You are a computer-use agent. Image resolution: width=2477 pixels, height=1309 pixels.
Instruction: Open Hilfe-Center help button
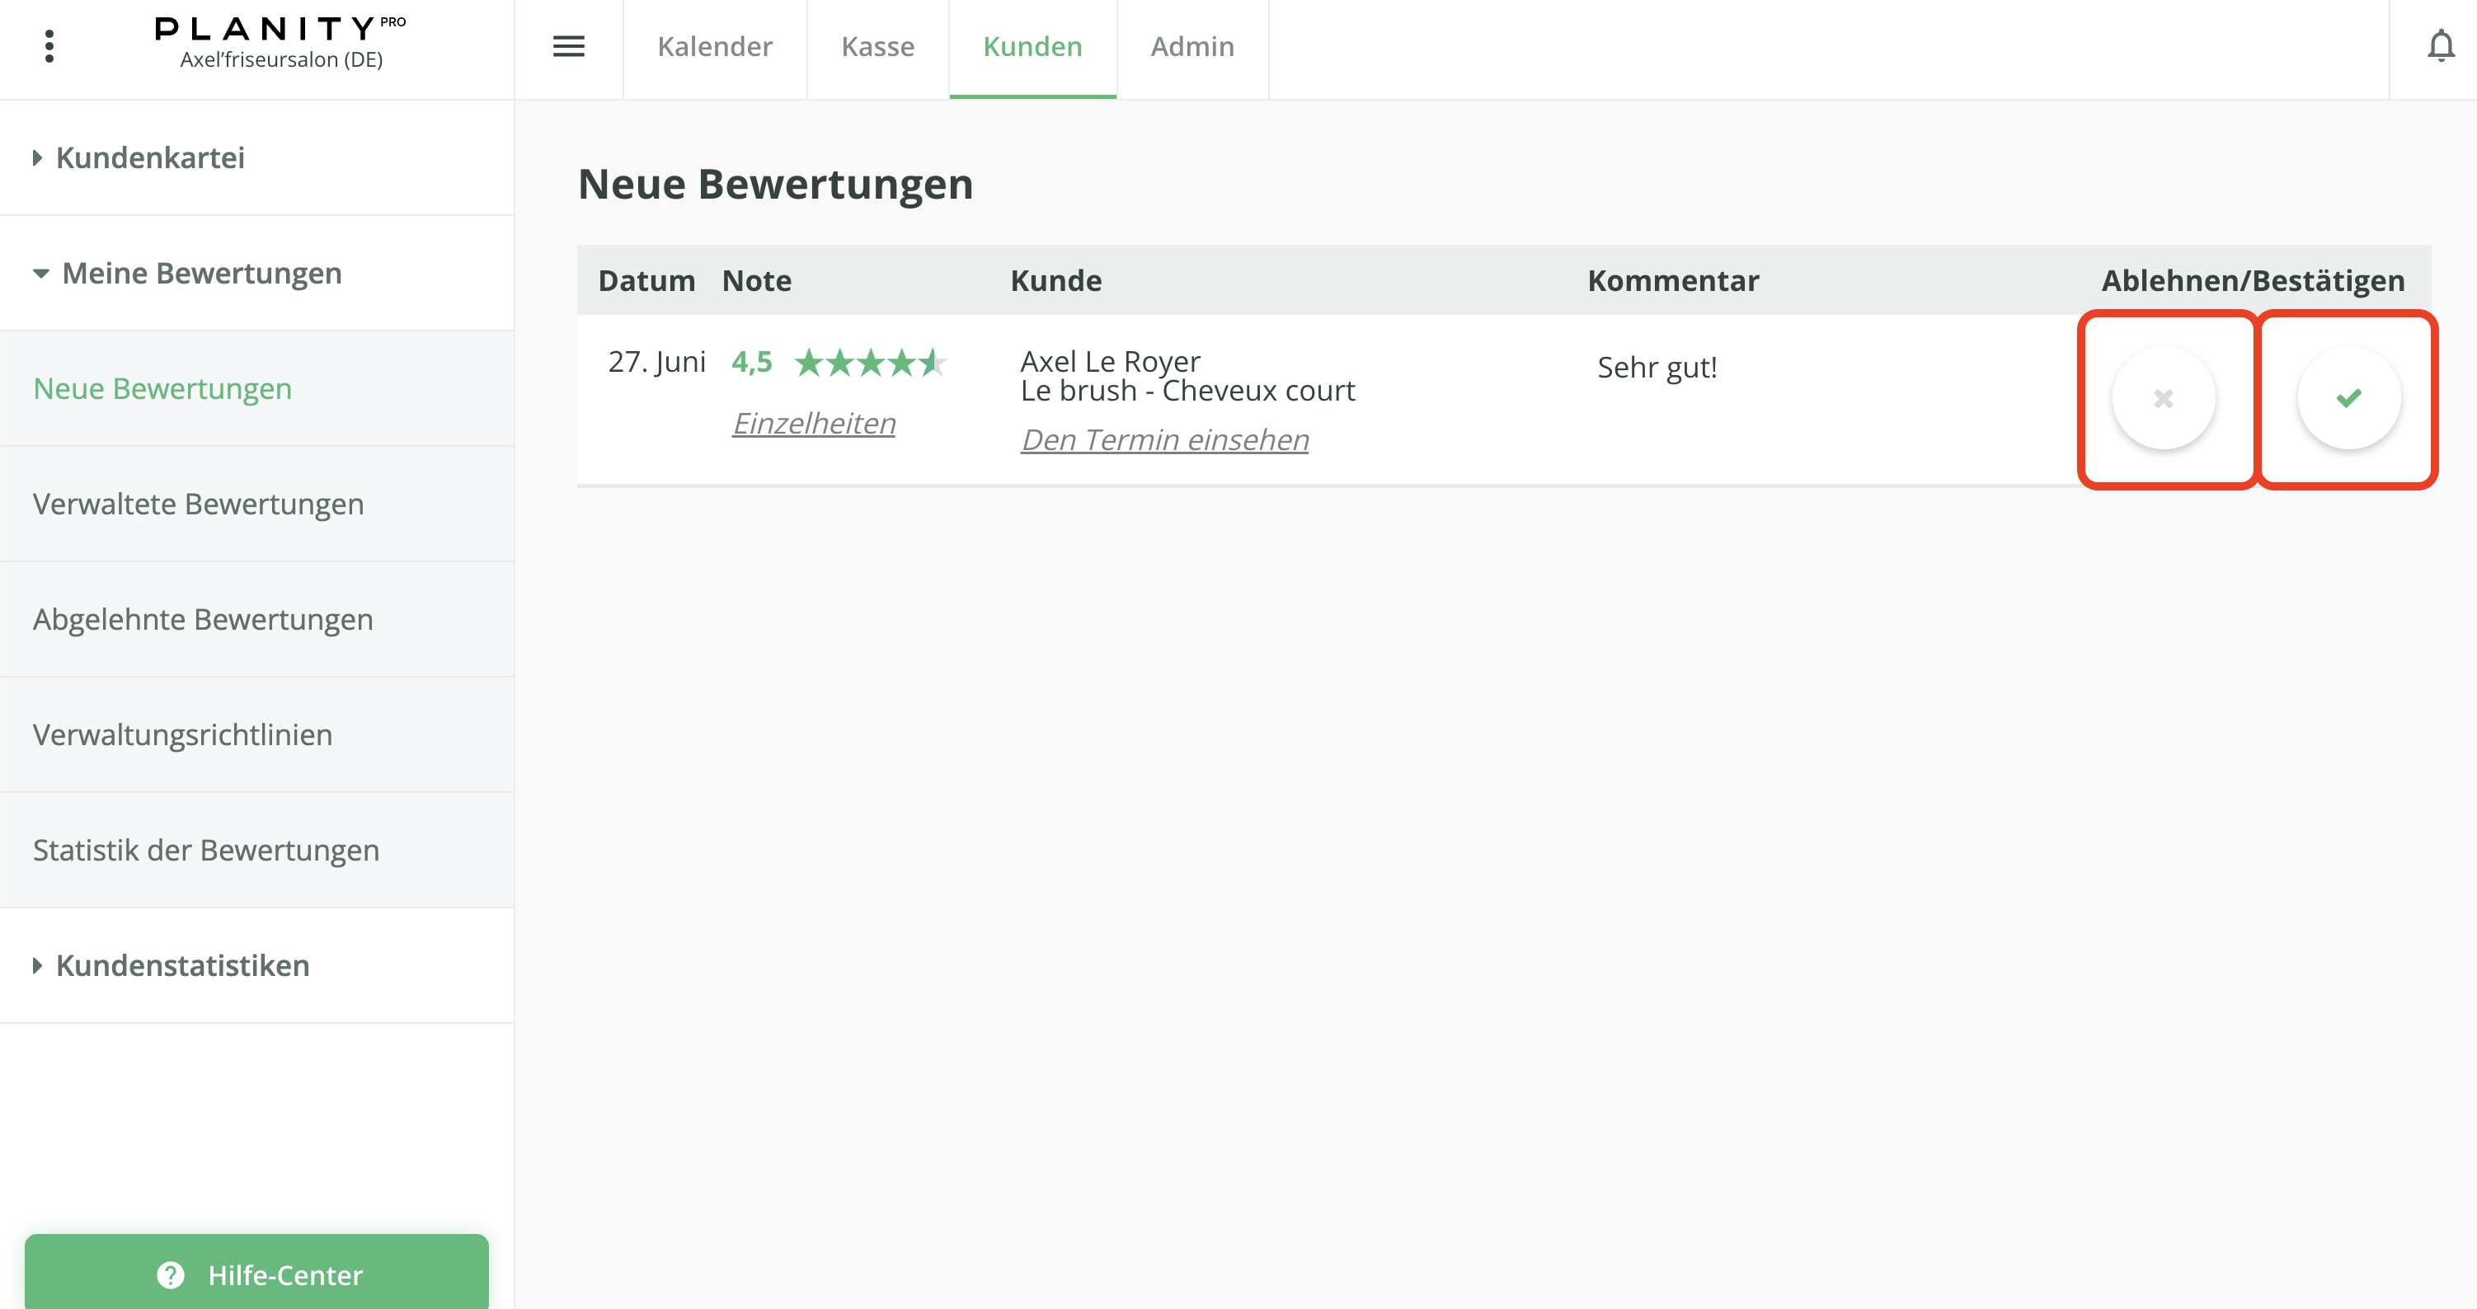tap(256, 1274)
